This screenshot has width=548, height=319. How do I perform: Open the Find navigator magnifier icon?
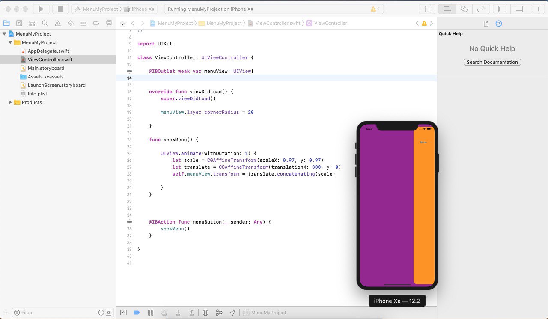[x=45, y=23]
